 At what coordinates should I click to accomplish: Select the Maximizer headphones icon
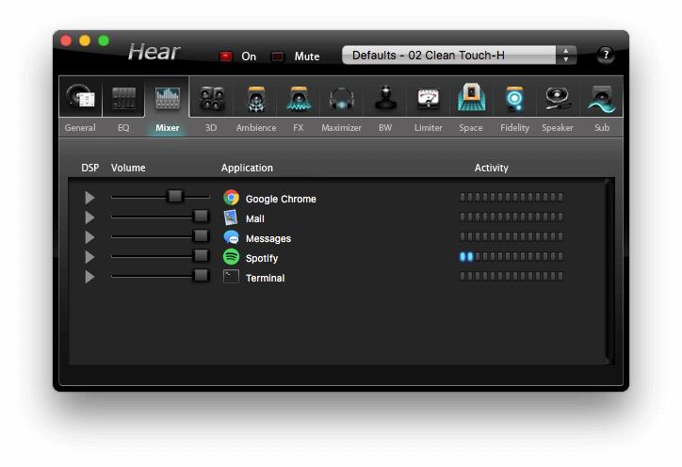(x=341, y=99)
